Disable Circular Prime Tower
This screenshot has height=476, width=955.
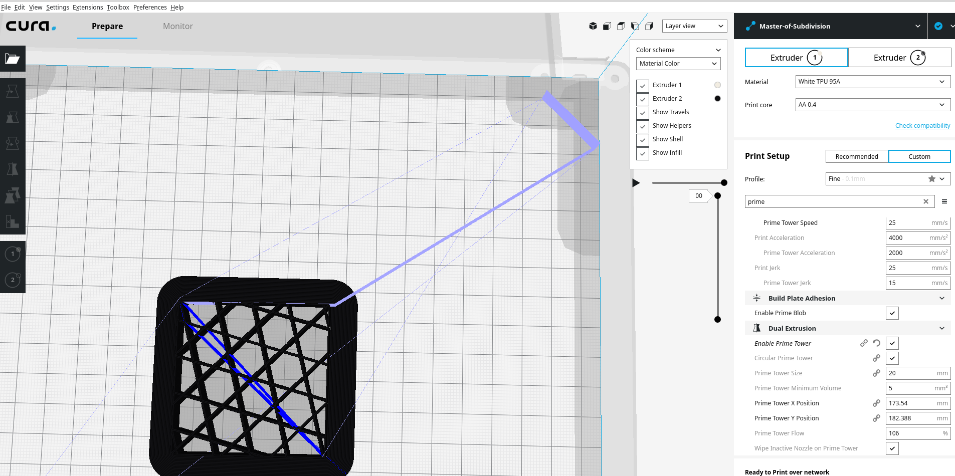(892, 358)
